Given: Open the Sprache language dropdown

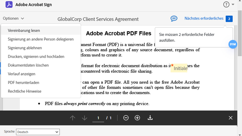Looking at the screenshot, I should pyautogui.click(x=38, y=132).
